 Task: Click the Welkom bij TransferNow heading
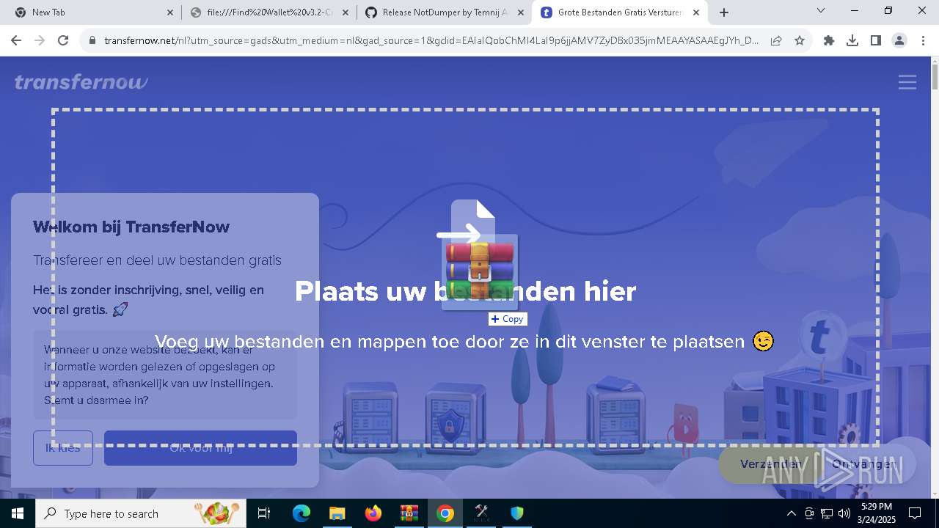click(131, 227)
